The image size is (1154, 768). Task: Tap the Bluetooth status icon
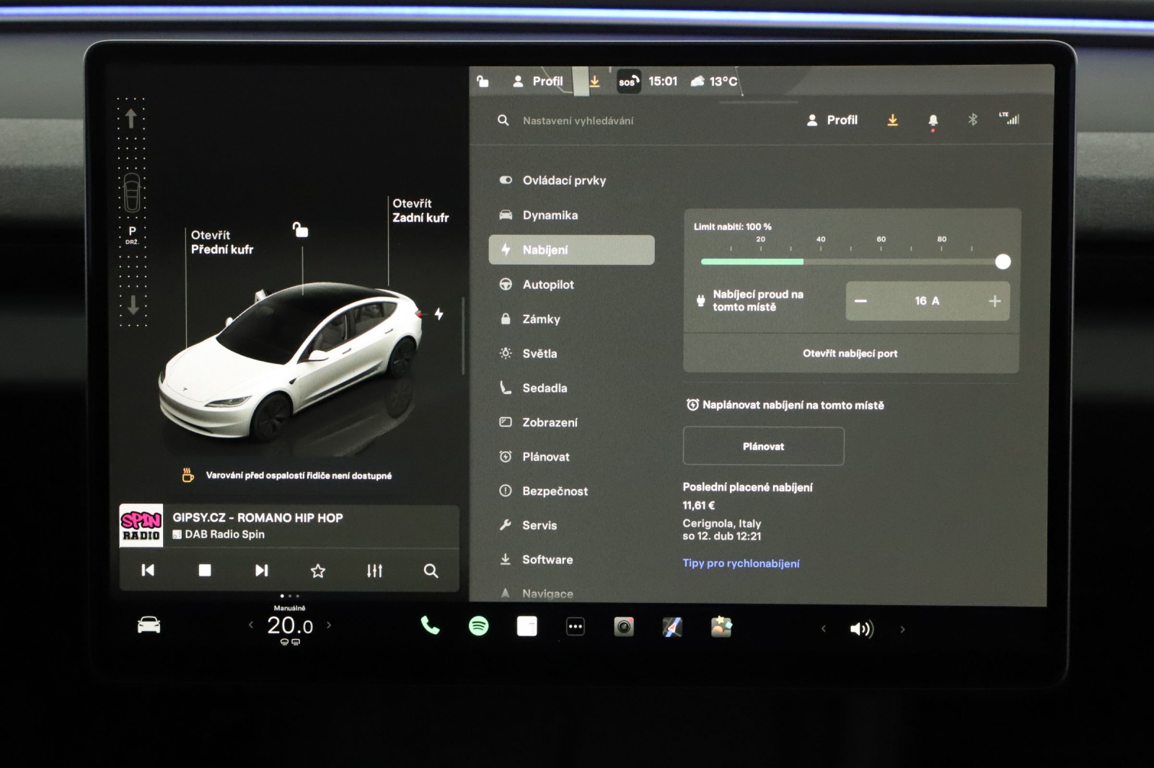tap(972, 120)
